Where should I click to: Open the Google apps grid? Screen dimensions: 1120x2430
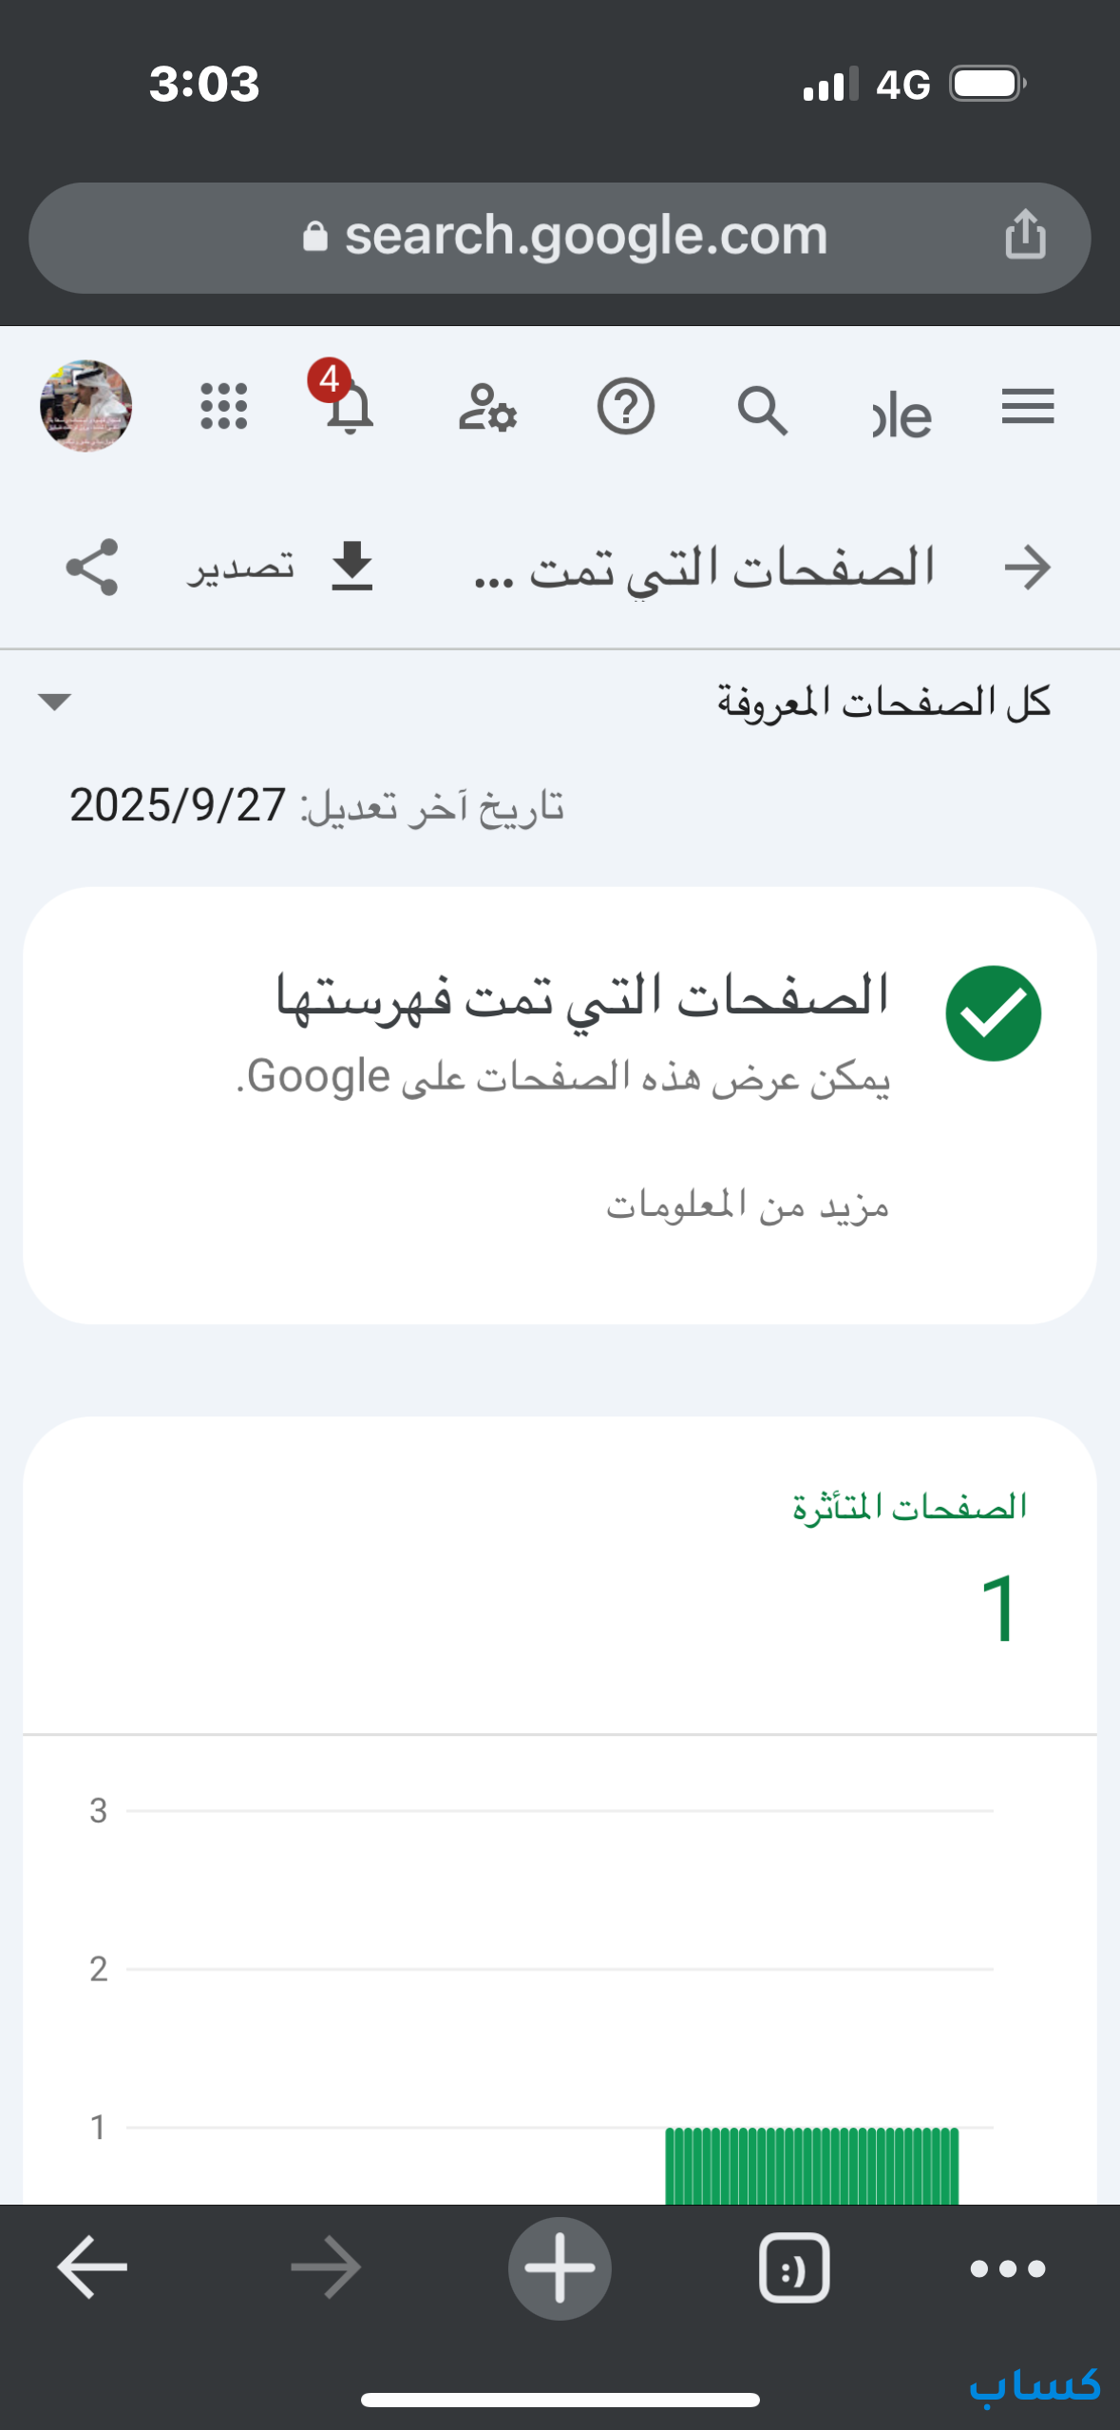point(224,407)
